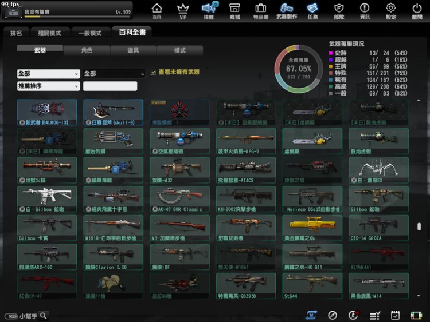This screenshot has height=322, width=430.
Task: Open the 部隊 clan icon
Action: [x=339, y=10]
